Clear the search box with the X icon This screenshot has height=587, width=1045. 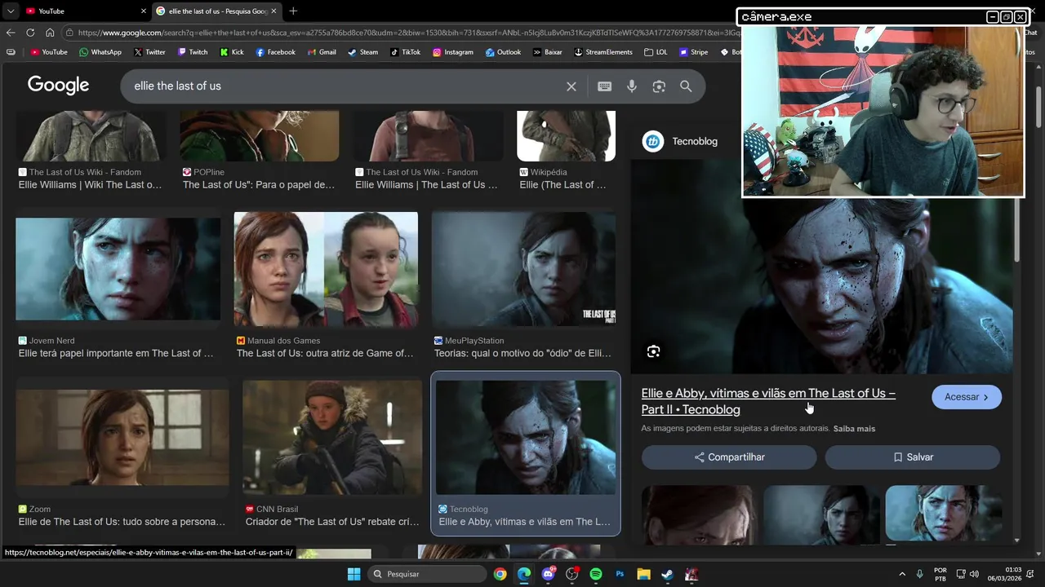pyautogui.click(x=571, y=86)
